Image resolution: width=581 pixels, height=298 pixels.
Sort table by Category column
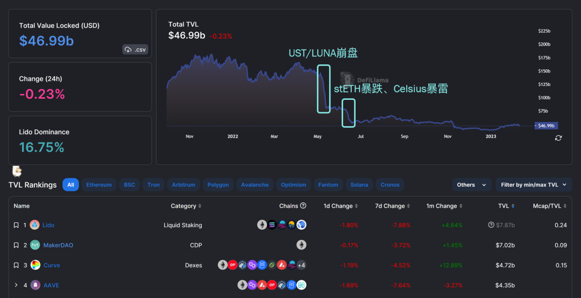point(186,206)
